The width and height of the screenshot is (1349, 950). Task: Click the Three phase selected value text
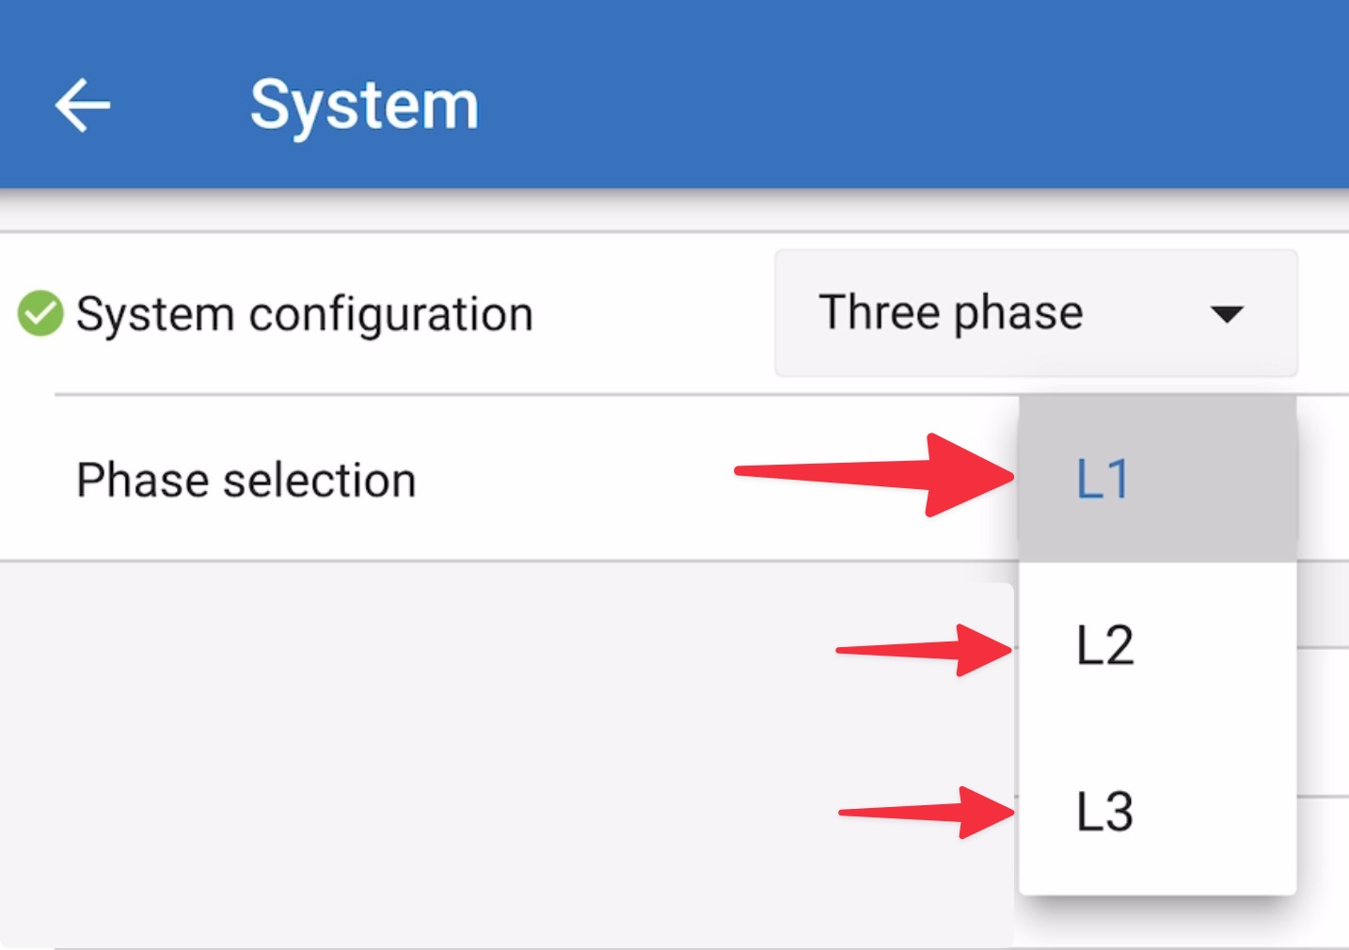pos(950,313)
